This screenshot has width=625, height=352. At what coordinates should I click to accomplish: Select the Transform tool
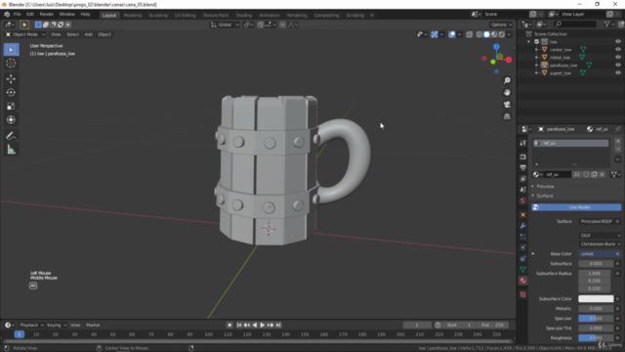click(11, 119)
